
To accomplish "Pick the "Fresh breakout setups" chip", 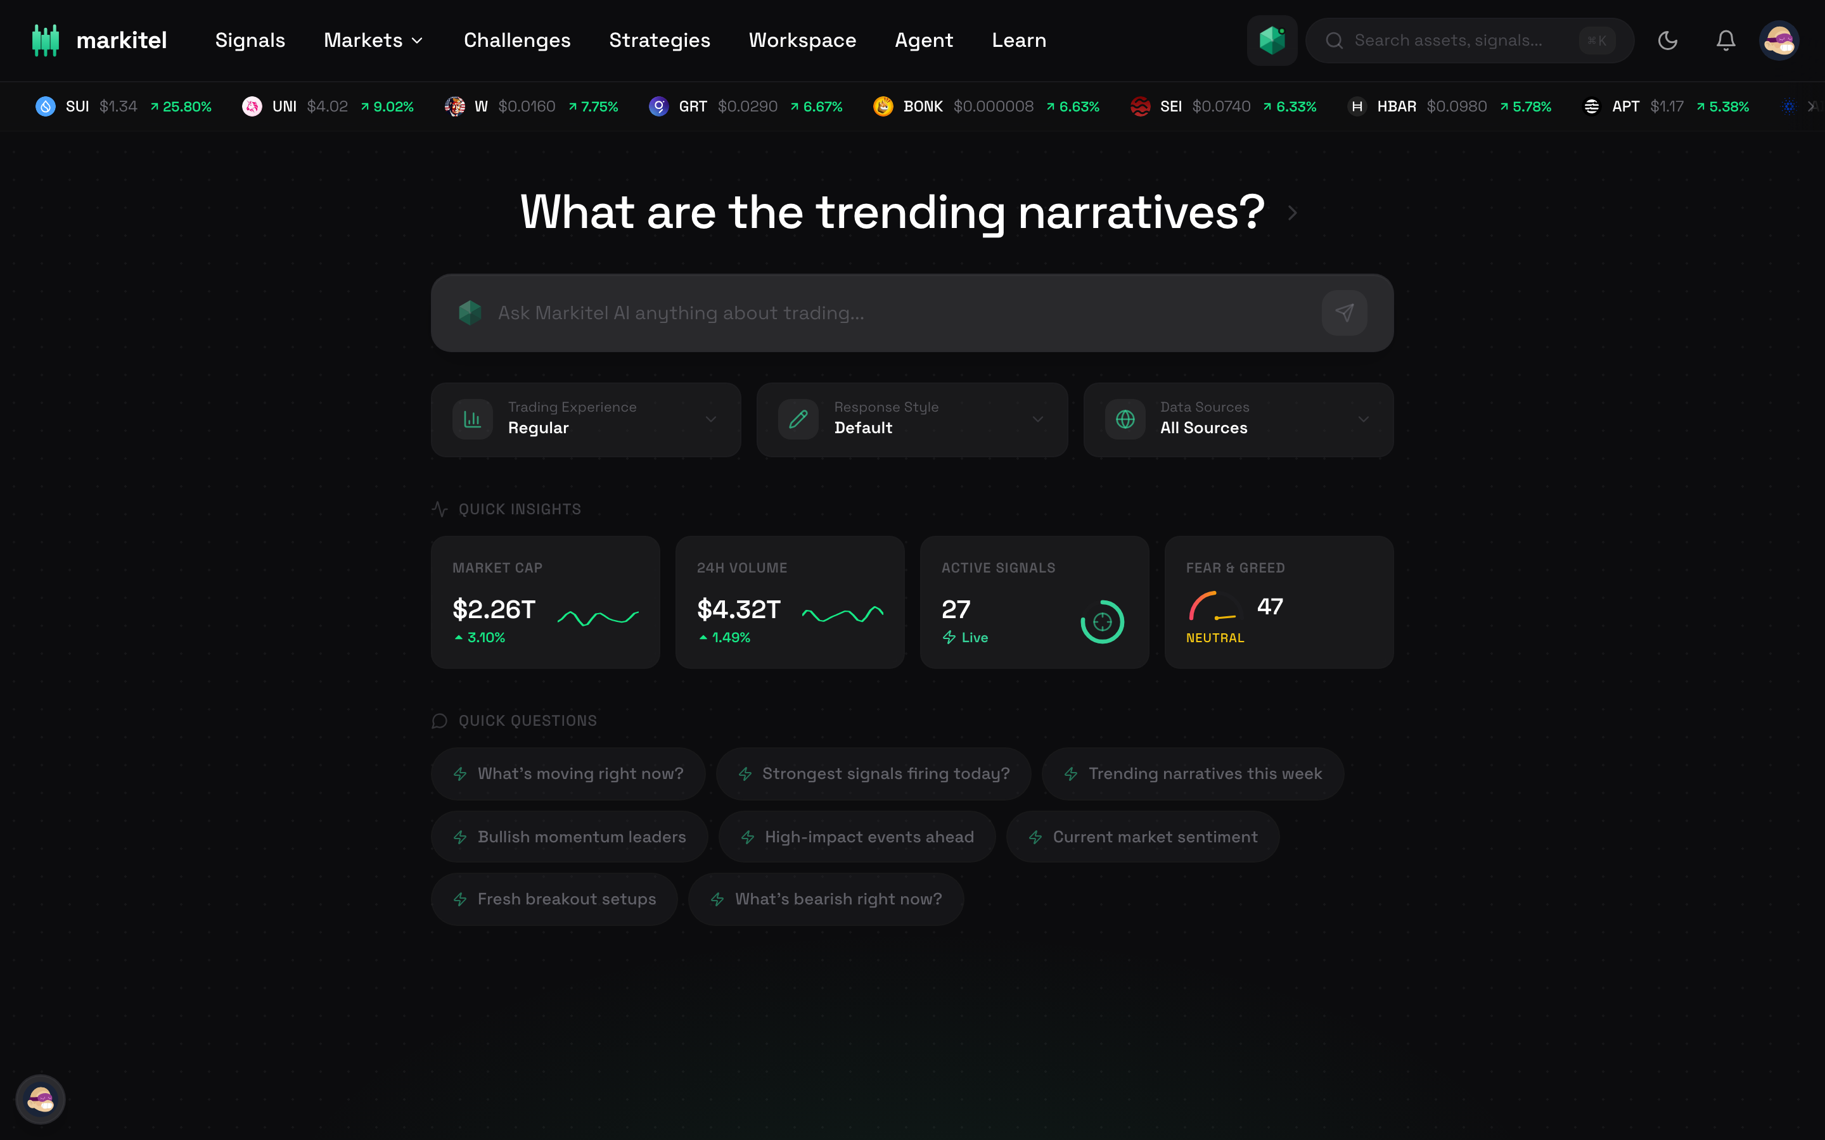I will [x=554, y=899].
